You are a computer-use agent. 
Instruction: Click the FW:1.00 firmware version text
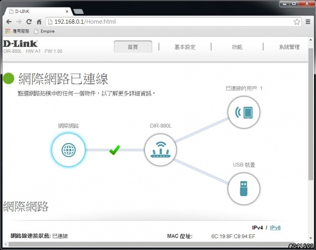pyautogui.click(x=53, y=51)
